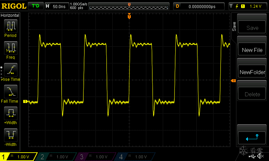Click the Delete button

pyautogui.click(x=252, y=94)
